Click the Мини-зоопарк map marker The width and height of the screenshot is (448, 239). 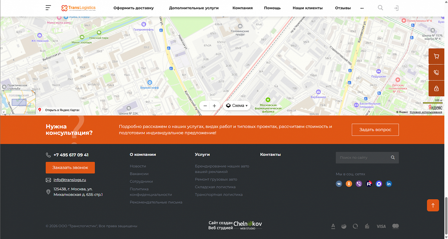coord(82,37)
